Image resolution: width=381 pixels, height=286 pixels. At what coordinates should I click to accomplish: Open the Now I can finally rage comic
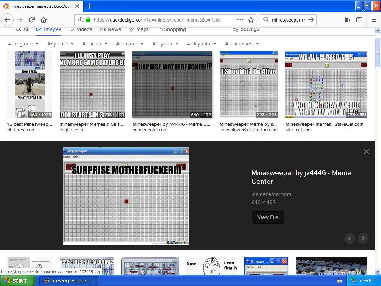pos(212,266)
